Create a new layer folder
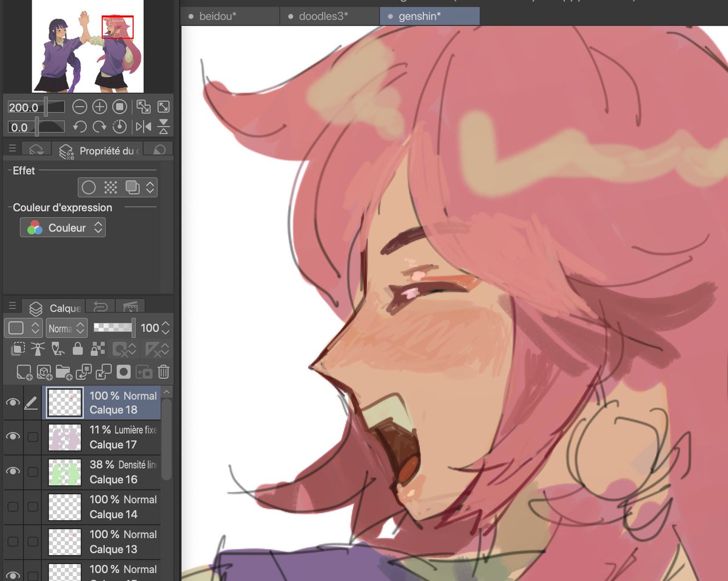This screenshot has height=581, width=728. click(64, 371)
